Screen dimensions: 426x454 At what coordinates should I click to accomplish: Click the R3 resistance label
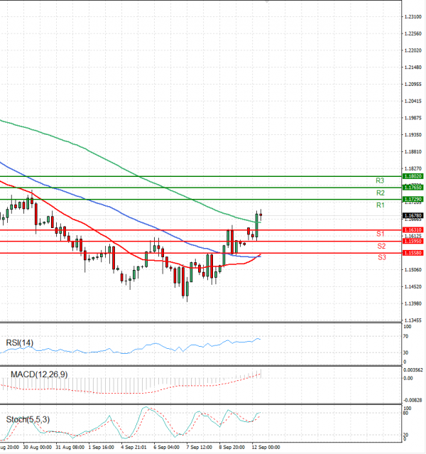click(x=380, y=180)
